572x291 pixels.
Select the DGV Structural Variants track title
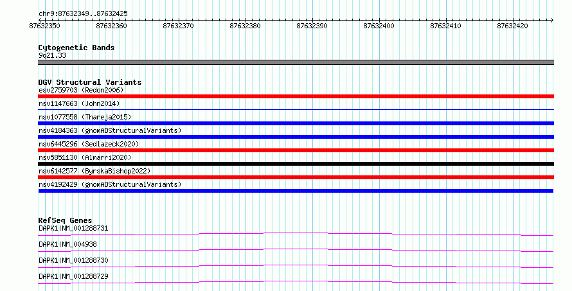point(90,82)
